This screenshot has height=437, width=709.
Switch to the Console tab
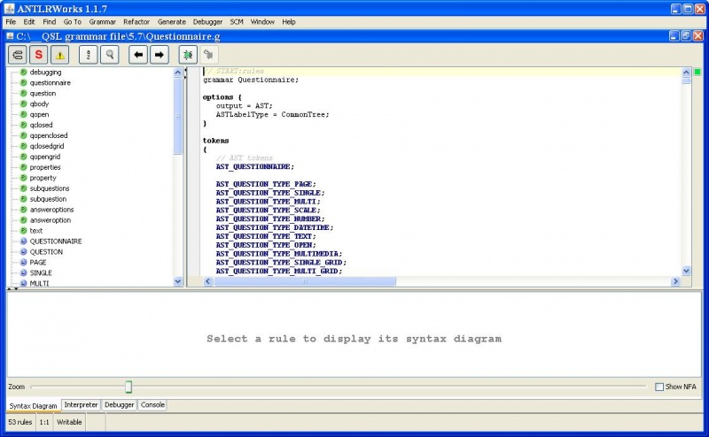point(152,404)
